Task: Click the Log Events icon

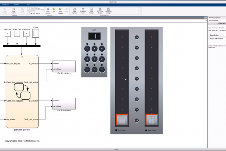Action: 14,9
